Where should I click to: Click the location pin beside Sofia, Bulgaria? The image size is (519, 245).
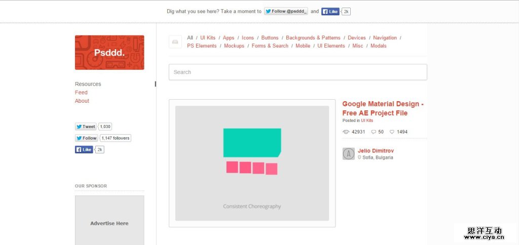tap(359, 157)
